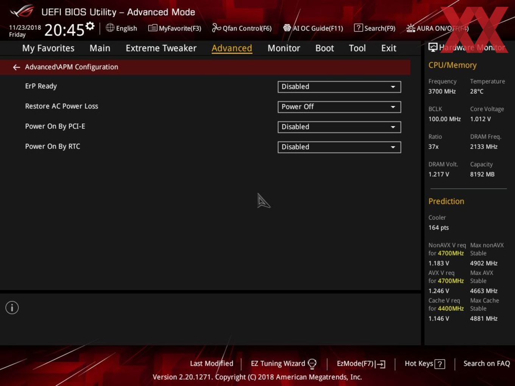Viewport: 515px width, 386px height.
Task: Open Hot Keys
Action: coord(424,364)
